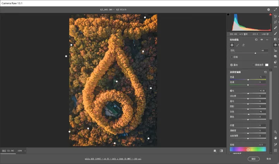Screen dimensions: 279x164
Task: Set zoom to 100% button
Action: click(20, 151)
